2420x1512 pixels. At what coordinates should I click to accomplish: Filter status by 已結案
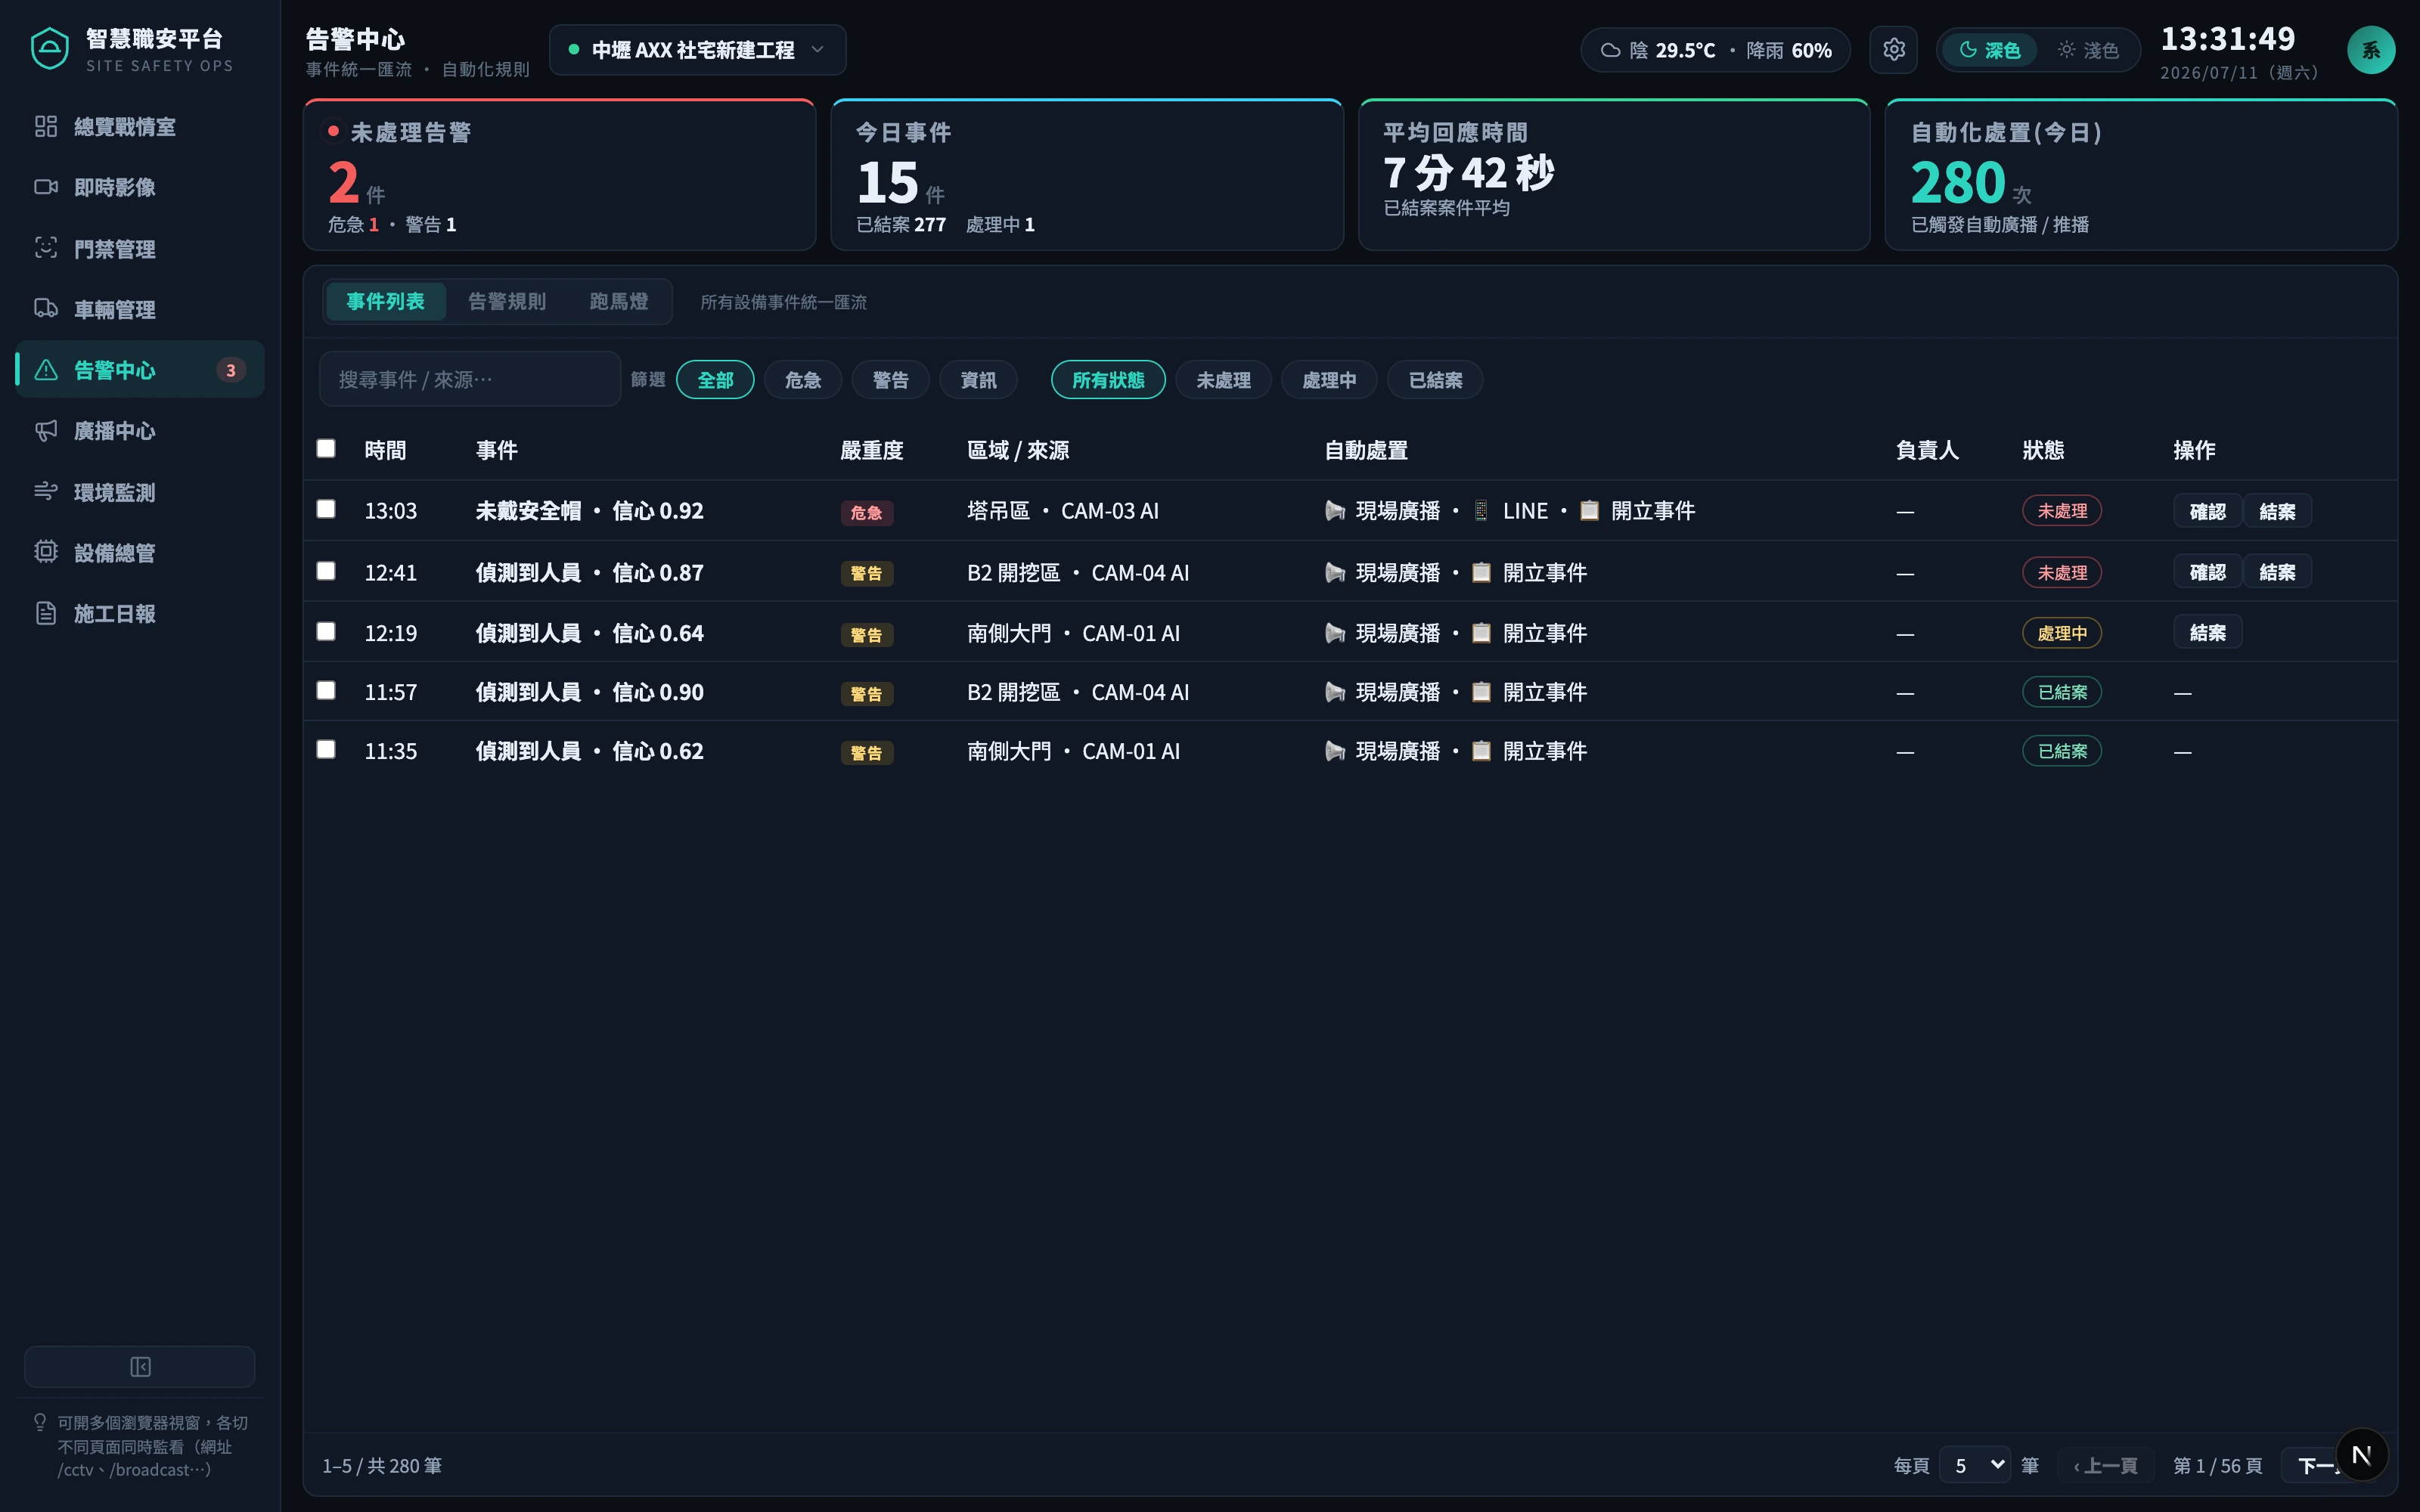coord(1435,380)
